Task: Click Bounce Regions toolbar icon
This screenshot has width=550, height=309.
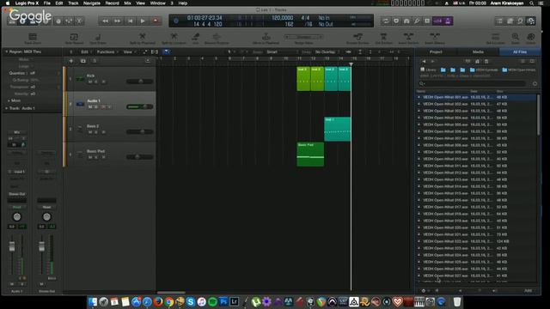Action: 217,38
